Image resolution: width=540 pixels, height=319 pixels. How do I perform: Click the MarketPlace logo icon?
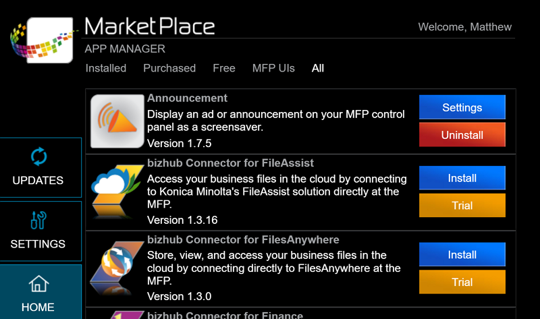(42, 40)
